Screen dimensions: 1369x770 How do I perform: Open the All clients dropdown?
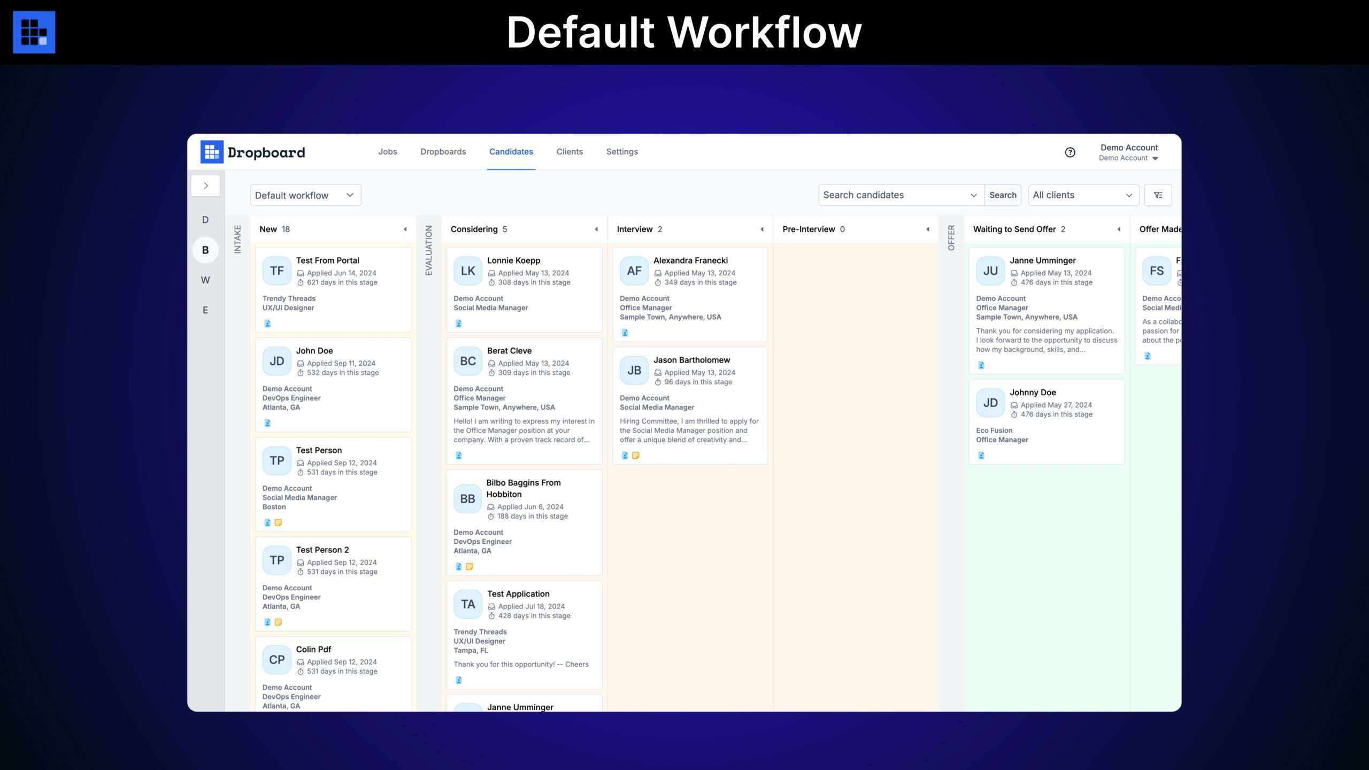pos(1083,195)
